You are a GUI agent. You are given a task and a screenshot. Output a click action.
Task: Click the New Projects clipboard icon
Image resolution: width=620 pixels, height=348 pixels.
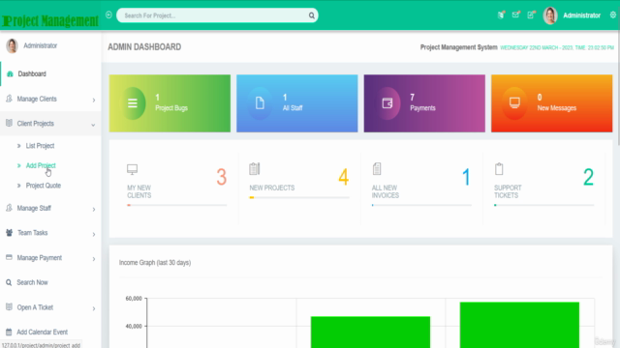click(254, 169)
